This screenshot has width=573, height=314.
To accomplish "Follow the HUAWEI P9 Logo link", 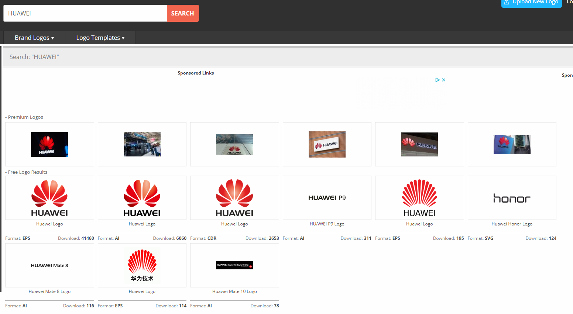I will pyautogui.click(x=327, y=224).
